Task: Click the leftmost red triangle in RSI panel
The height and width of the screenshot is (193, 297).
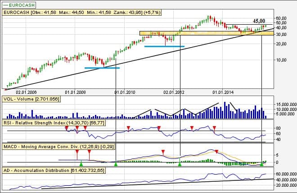Action: click(67, 128)
